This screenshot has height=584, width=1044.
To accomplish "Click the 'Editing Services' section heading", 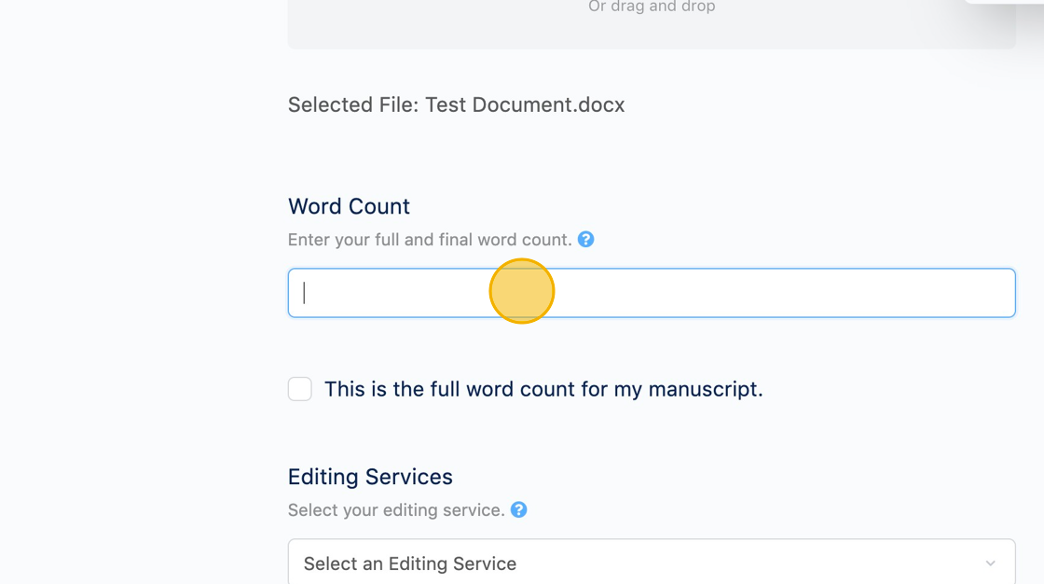I will coord(370,477).
